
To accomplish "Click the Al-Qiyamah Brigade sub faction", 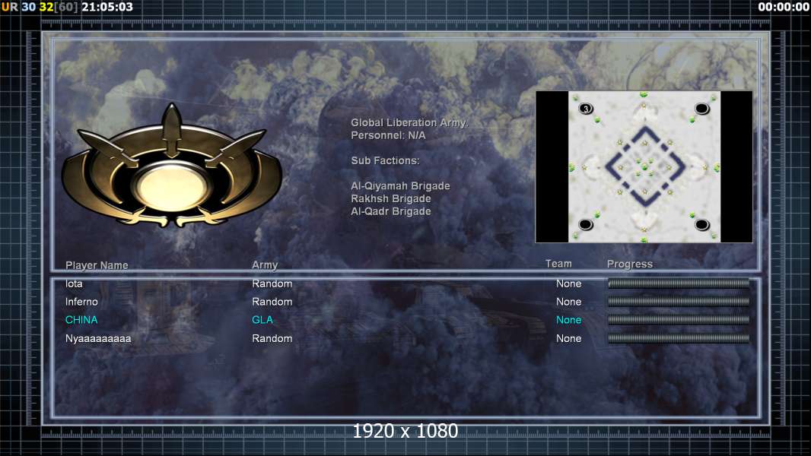I will [400, 186].
